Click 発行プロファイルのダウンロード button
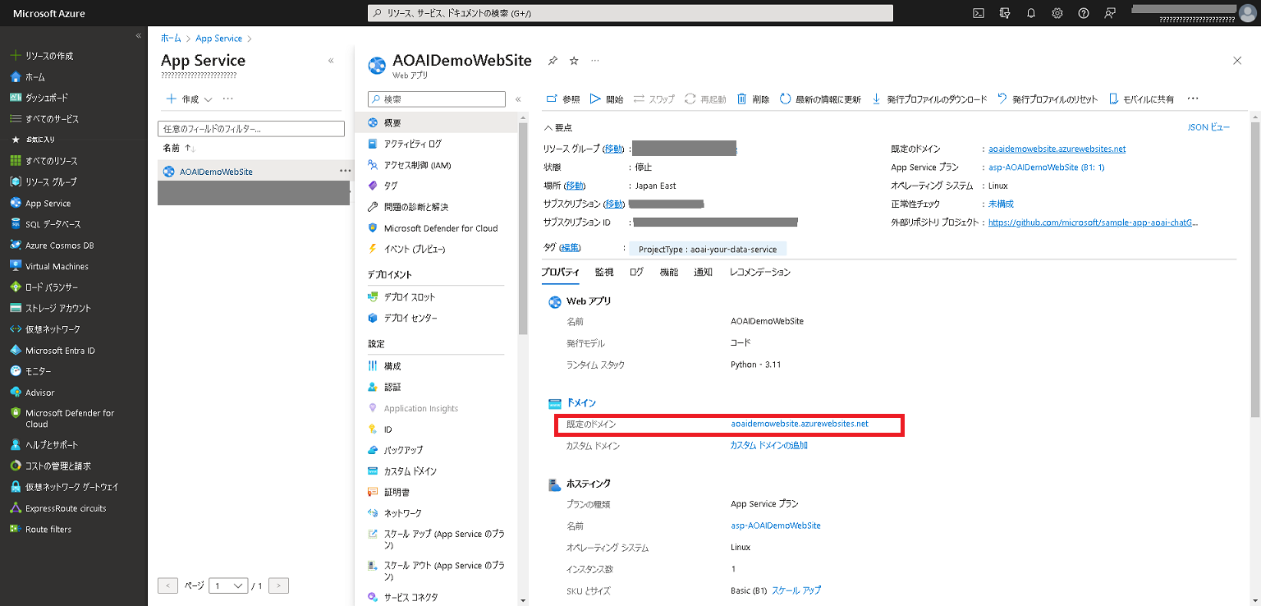The image size is (1261, 606). tap(929, 99)
